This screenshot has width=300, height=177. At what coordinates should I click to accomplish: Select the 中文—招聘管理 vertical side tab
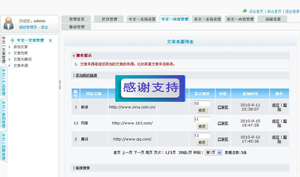[4, 147]
